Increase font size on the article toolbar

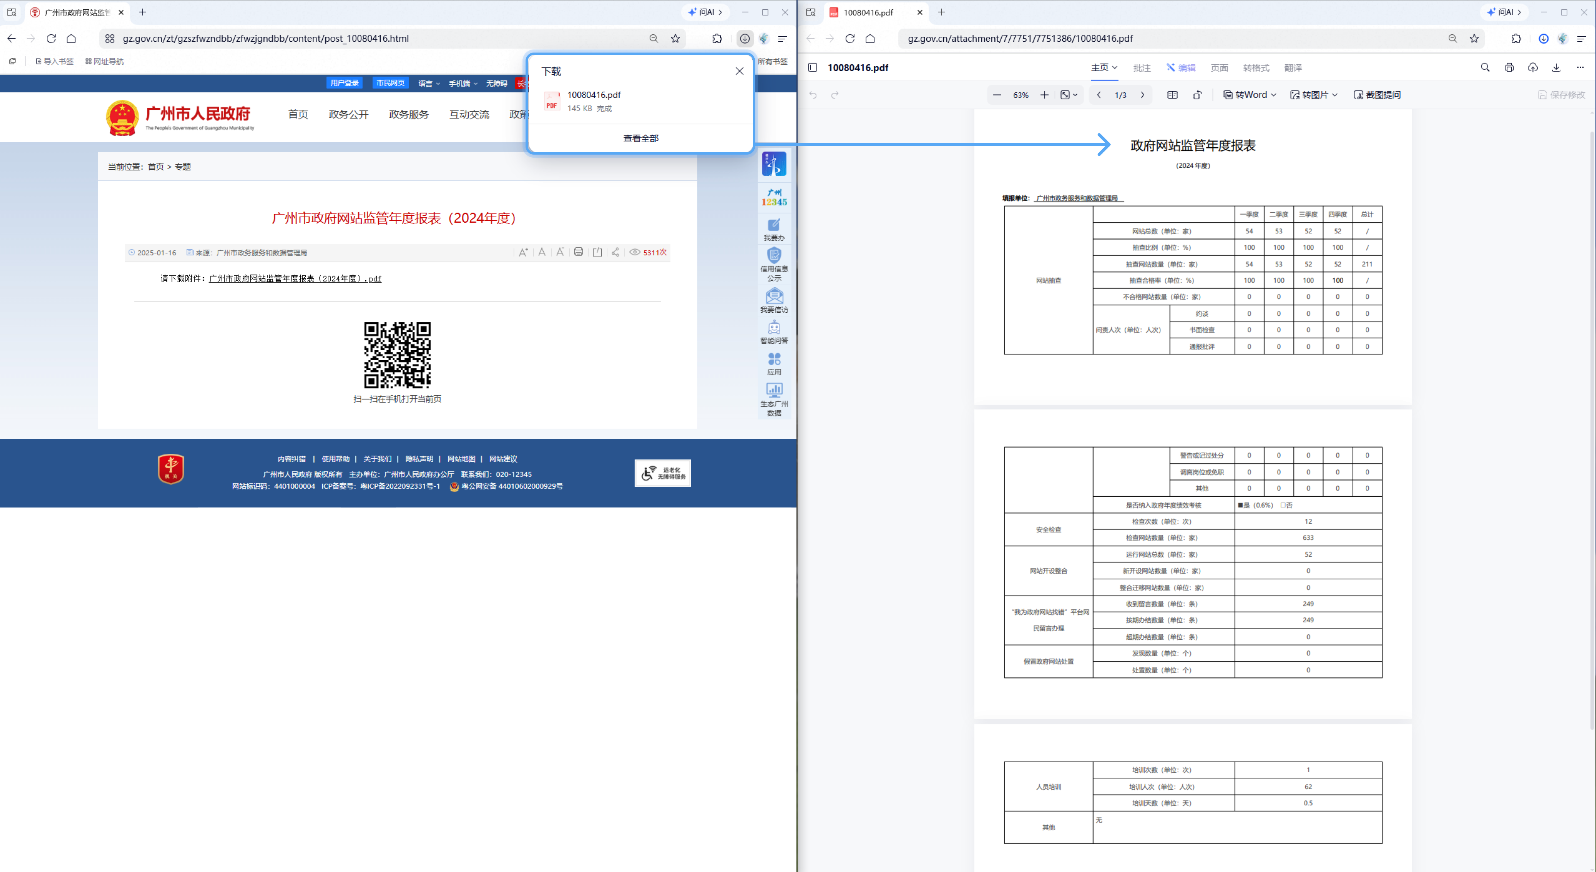524,252
